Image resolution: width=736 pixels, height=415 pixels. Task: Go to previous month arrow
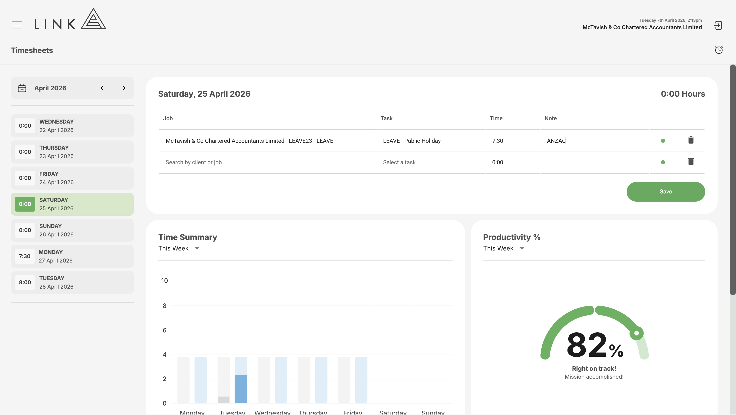tap(102, 88)
